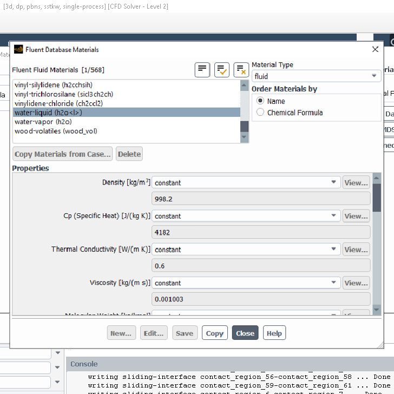Click the New... button
394x394 pixels.
(121, 333)
